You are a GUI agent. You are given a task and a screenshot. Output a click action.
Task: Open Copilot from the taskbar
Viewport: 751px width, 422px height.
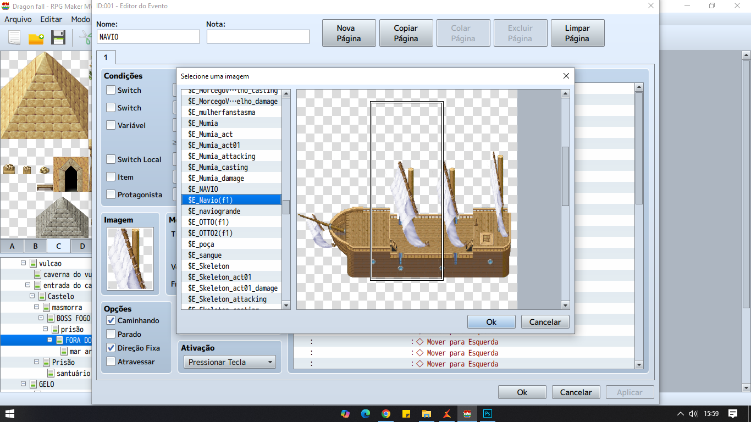pos(345,414)
